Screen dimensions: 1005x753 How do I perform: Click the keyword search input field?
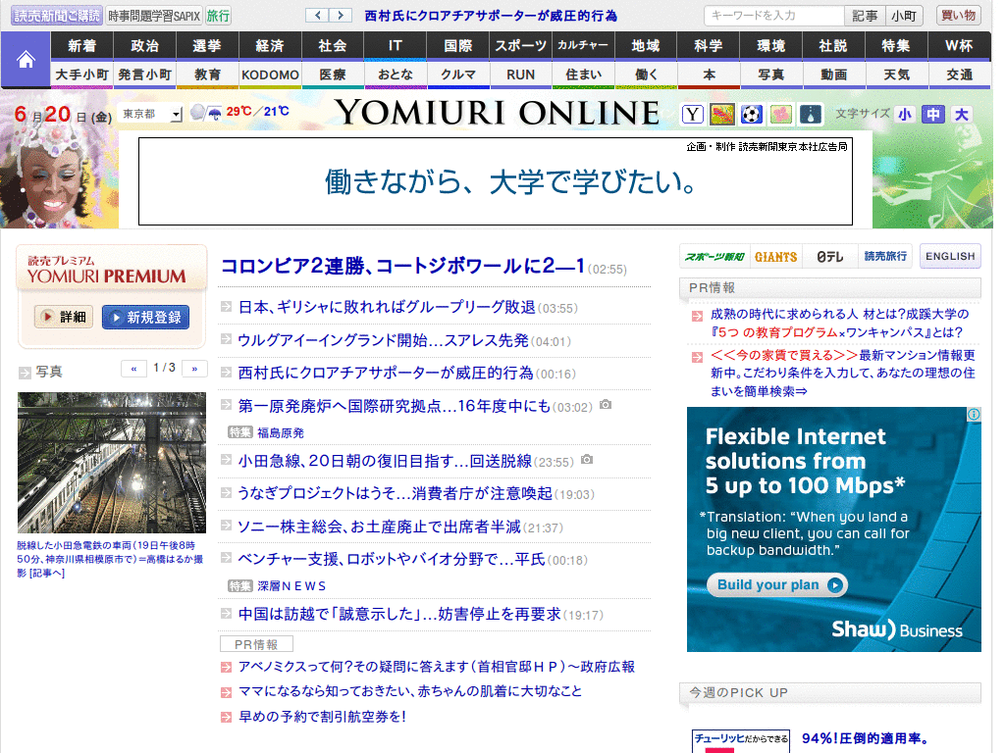[774, 16]
